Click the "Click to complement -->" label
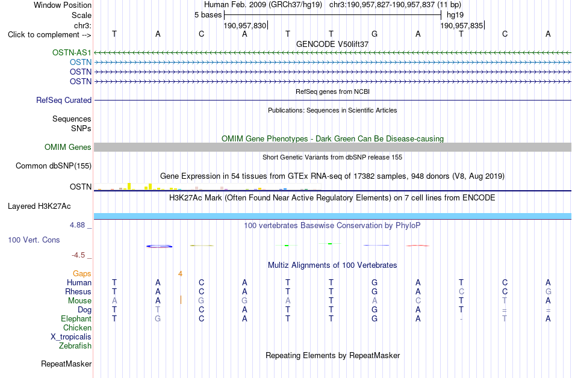572x378 pixels. 49,35
